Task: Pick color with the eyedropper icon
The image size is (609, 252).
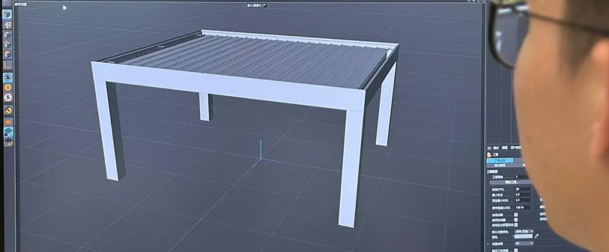Action: (x=536, y=236)
